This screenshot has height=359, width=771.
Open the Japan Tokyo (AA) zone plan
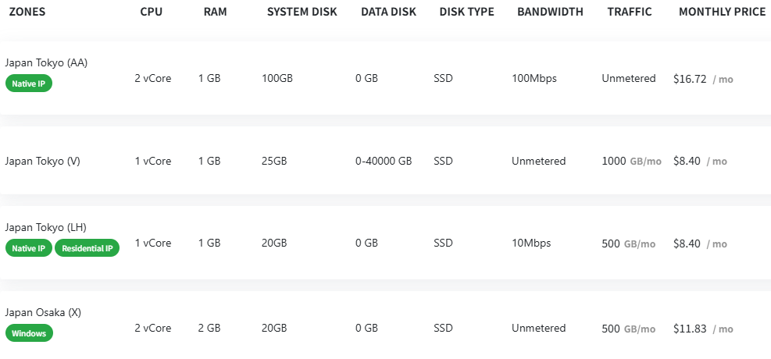pyautogui.click(x=46, y=62)
